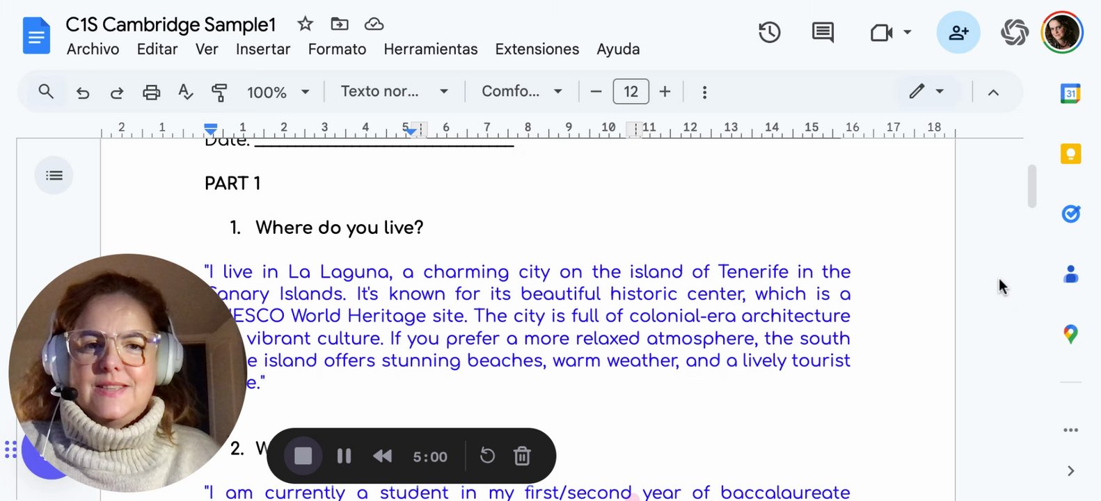Click the question Where do you live?

pos(339,228)
